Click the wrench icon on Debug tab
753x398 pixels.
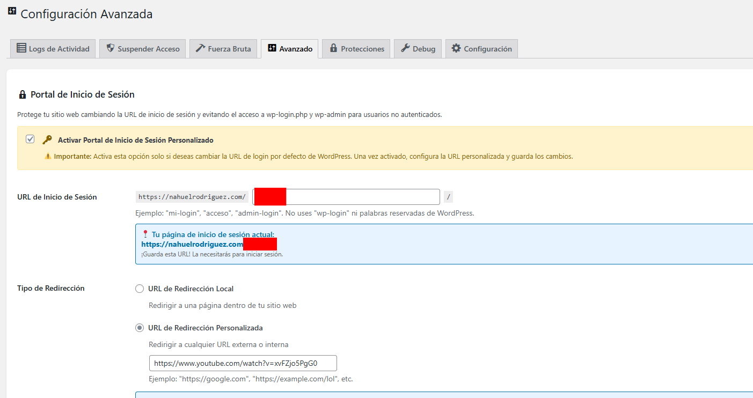[x=405, y=48]
